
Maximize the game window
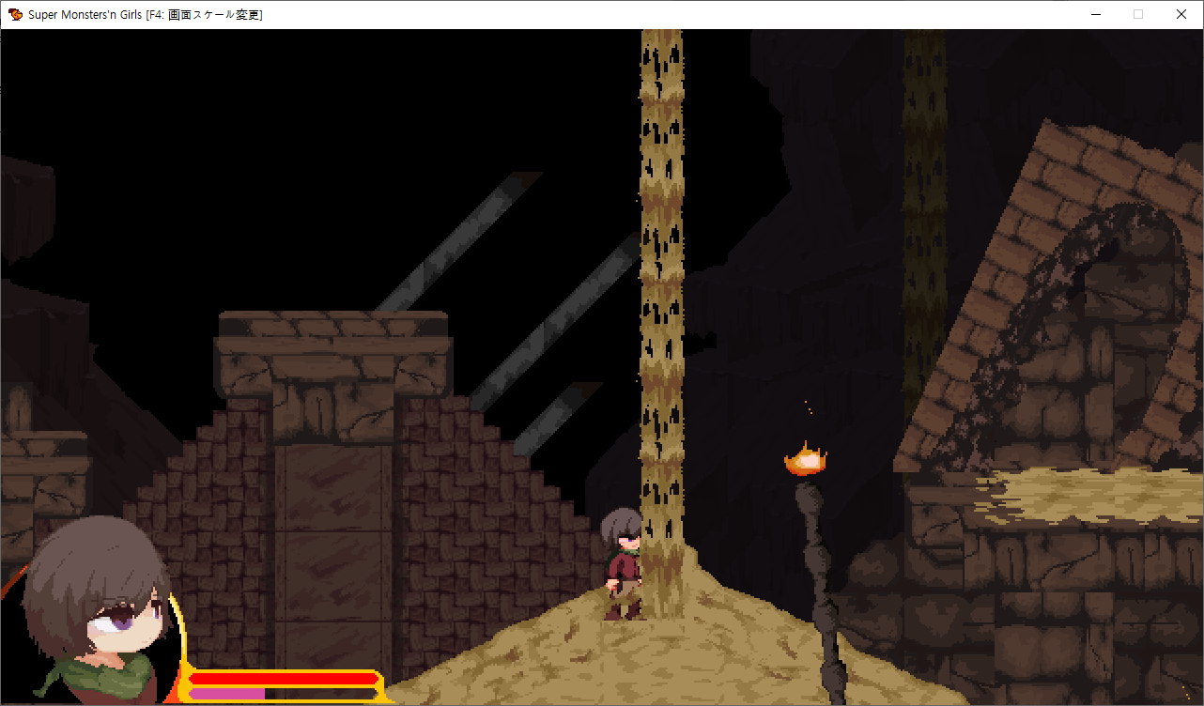click(1138, 14)
